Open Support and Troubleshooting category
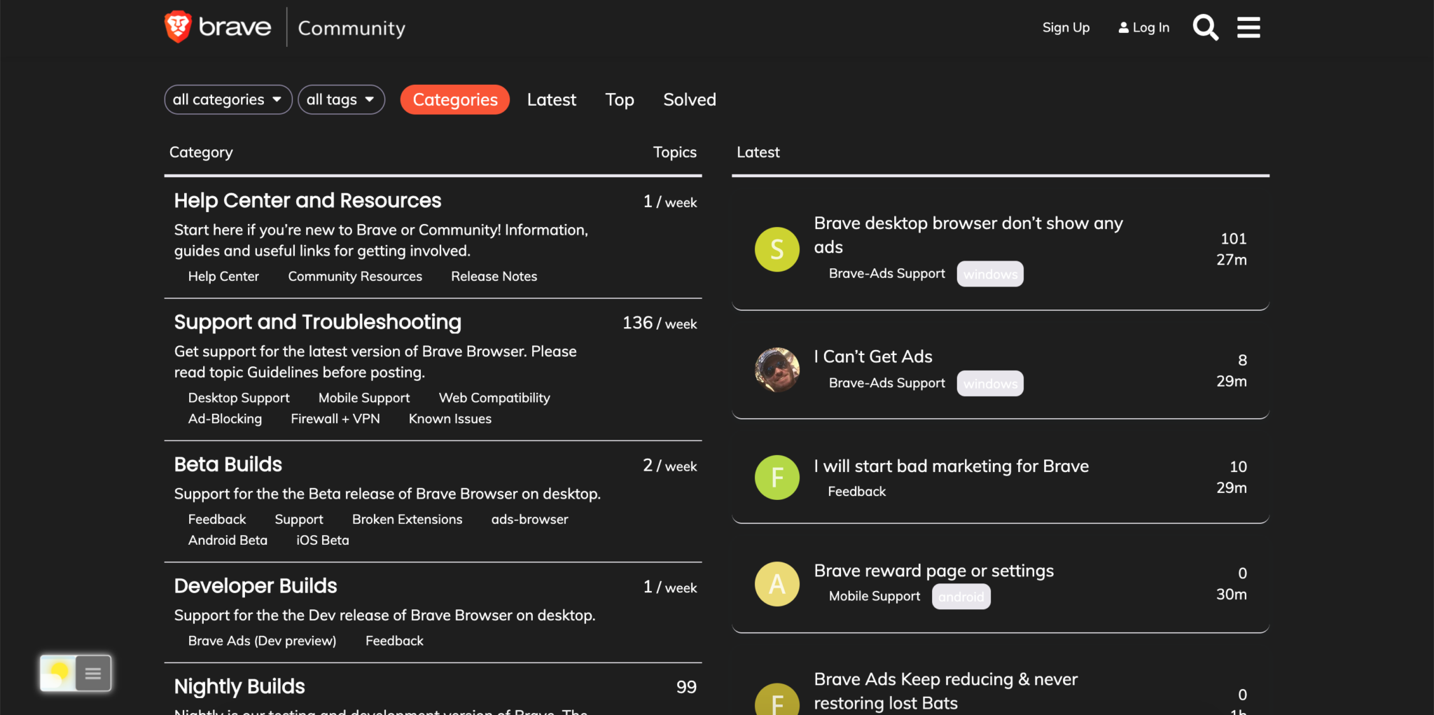This screenshot has height=715, width=1434. pyautogui.click(x=317, y=322)
